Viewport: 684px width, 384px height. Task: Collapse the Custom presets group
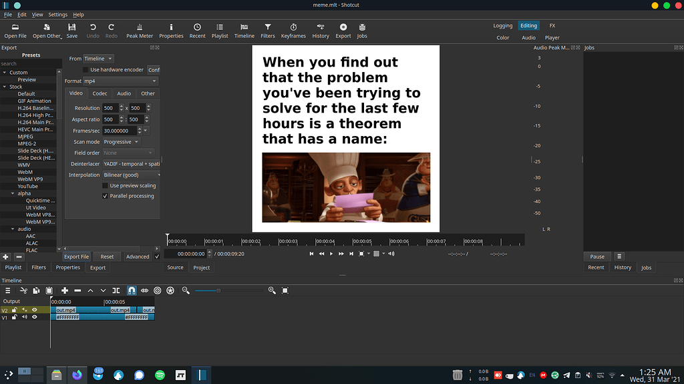pos(5,73)
